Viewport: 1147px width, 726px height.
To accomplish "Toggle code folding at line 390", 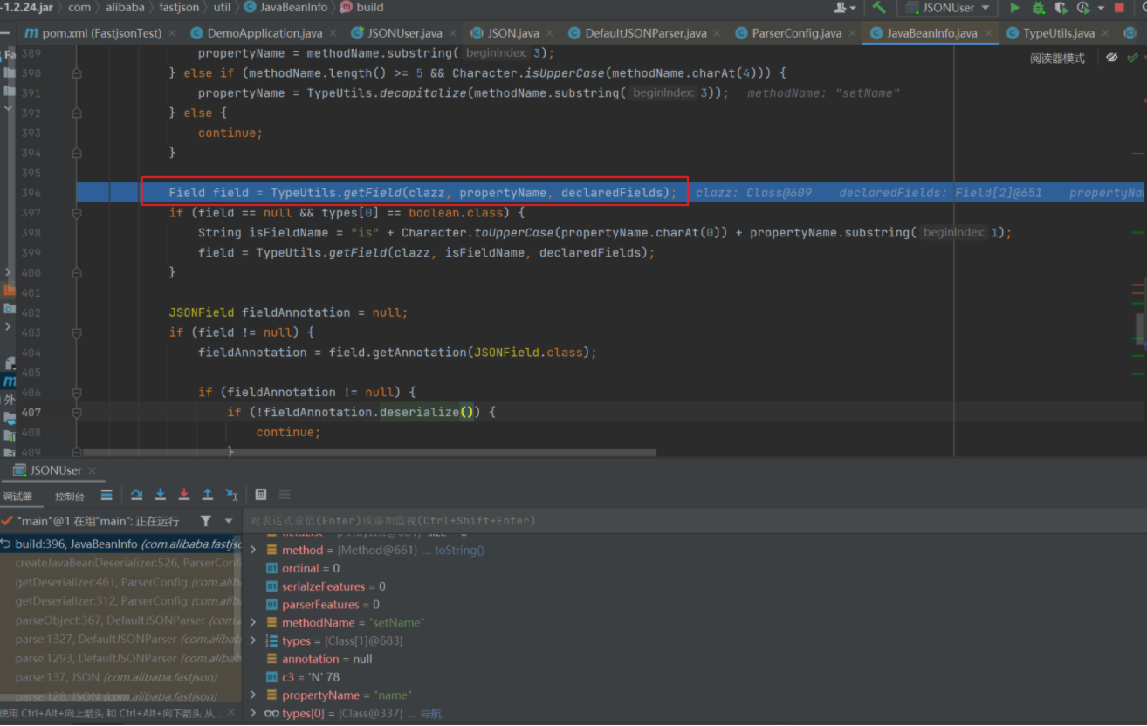I will pos(77,73).
